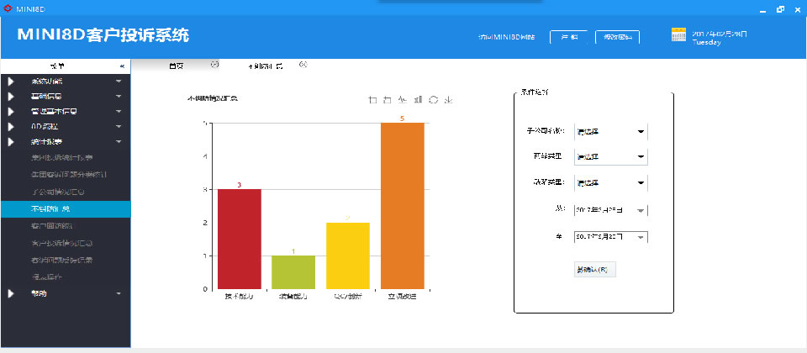Click the calendar icon in the header
Viewport: 807px width, 353px height.
click(679, 35)
